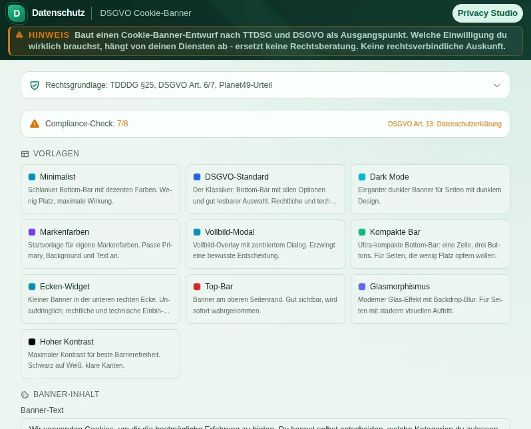The height and width of the screenshot is (429, 531).
Task: Click the HINWEIS label
Action: tap(49, 35)
